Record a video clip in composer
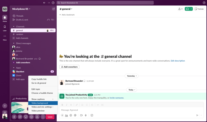The width and height of the screenshot is (207, 122). tap(81, 115)
